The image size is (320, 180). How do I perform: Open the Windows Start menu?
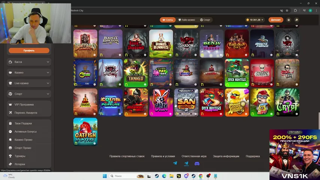point(104,176)
